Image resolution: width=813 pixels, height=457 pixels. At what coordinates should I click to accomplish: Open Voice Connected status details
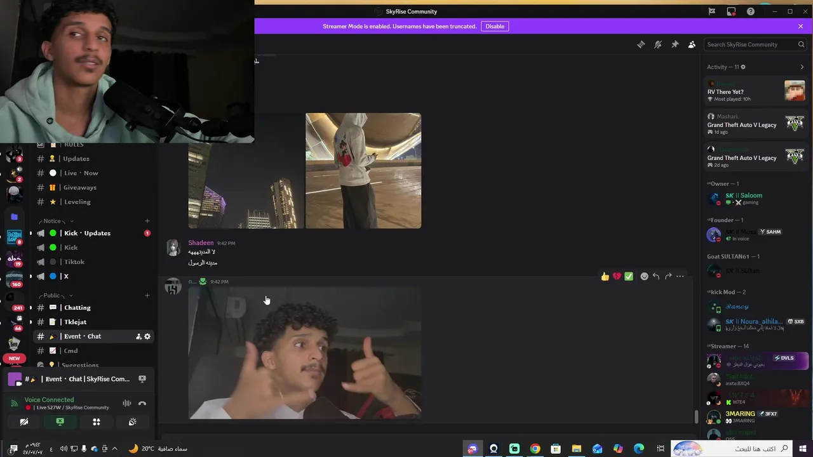tap(49, 400)
